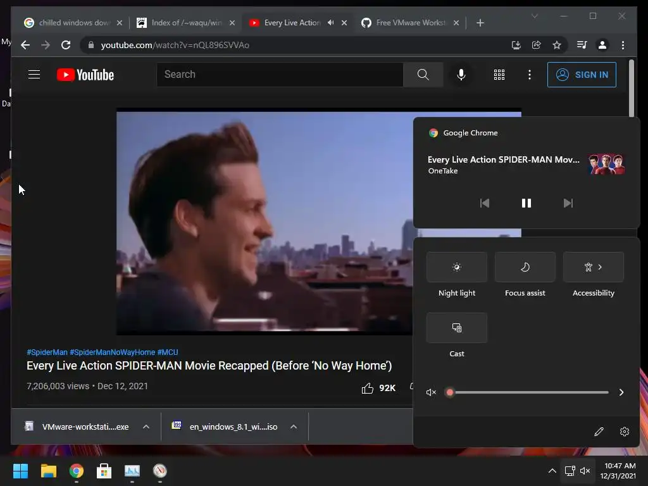Unmute using the speaker icon beside volume slider
Screen dimensions: 648x486
[431, 392]
